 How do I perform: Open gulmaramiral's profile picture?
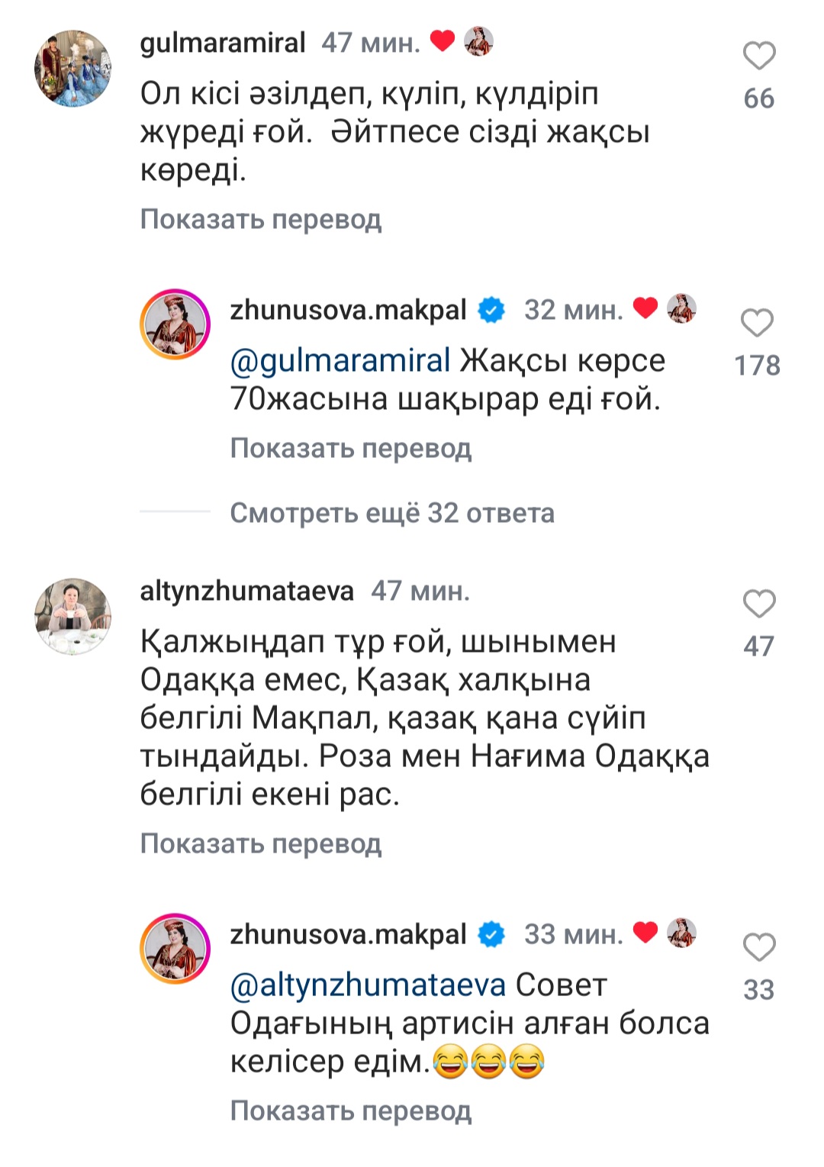73,69
